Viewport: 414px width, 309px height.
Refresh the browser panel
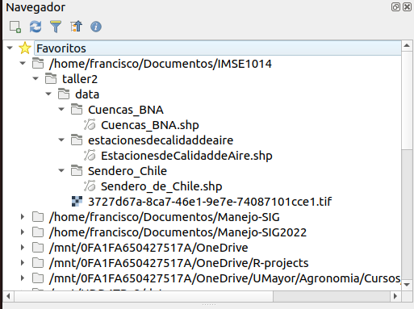pos(36,27)
